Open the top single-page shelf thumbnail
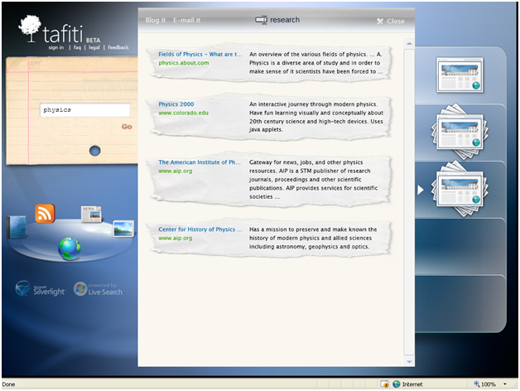The width and height of the screenshot is (520, 391). 460,75
